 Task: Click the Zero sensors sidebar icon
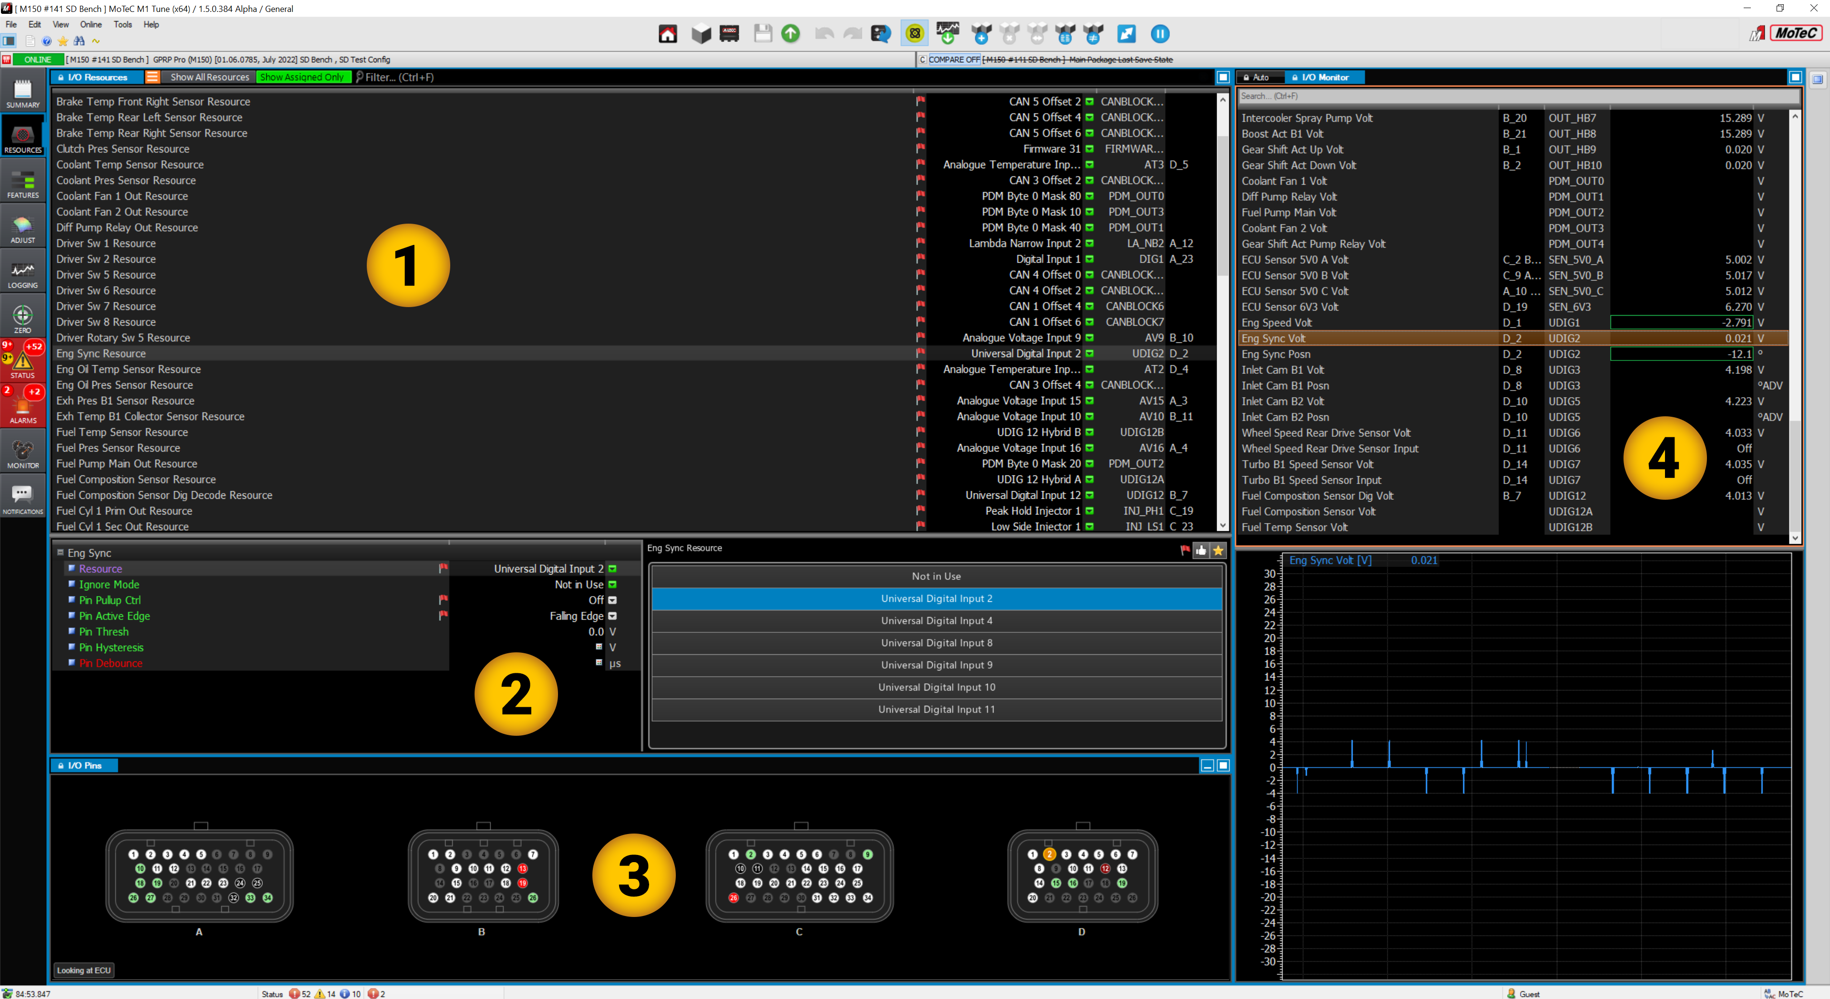click(23, 320)
